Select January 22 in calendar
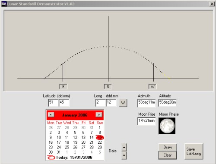Viewport: 216px width, 164px height. coord(100,142)
